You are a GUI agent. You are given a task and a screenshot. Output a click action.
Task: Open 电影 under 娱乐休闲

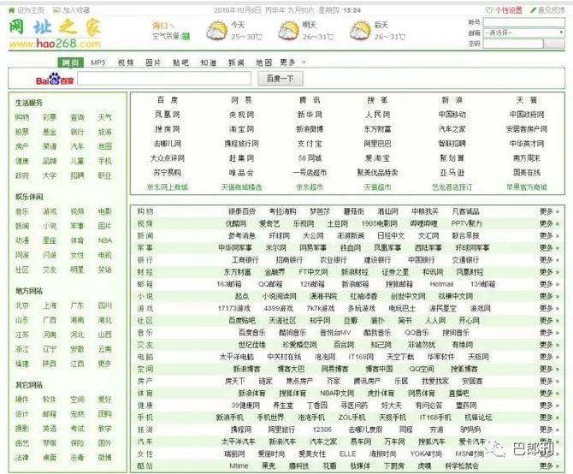click(104, 211)
